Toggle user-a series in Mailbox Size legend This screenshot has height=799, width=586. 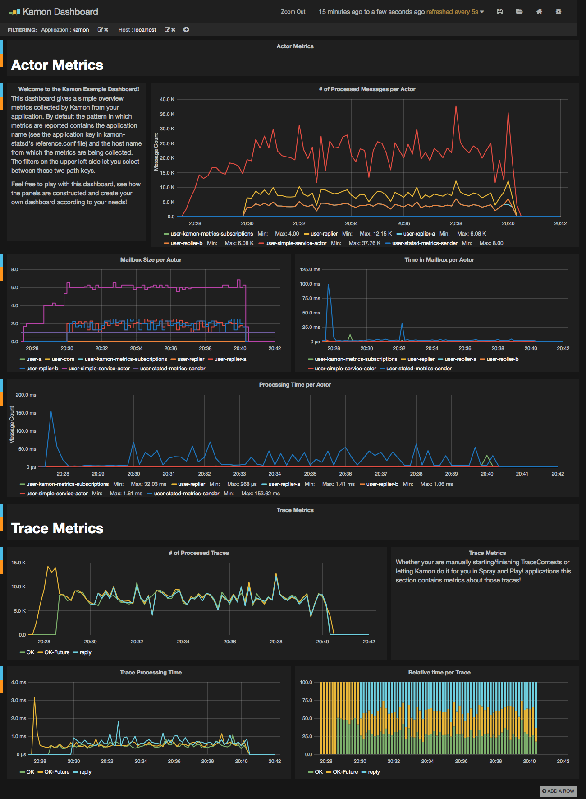pos(34,359)
